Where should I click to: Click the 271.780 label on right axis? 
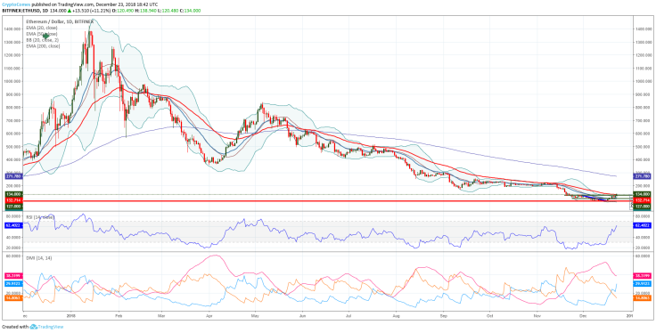pyautogui.click(x=642, y=176)
